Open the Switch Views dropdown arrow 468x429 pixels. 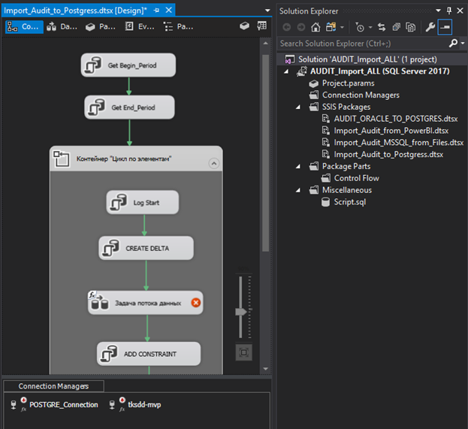343,28
